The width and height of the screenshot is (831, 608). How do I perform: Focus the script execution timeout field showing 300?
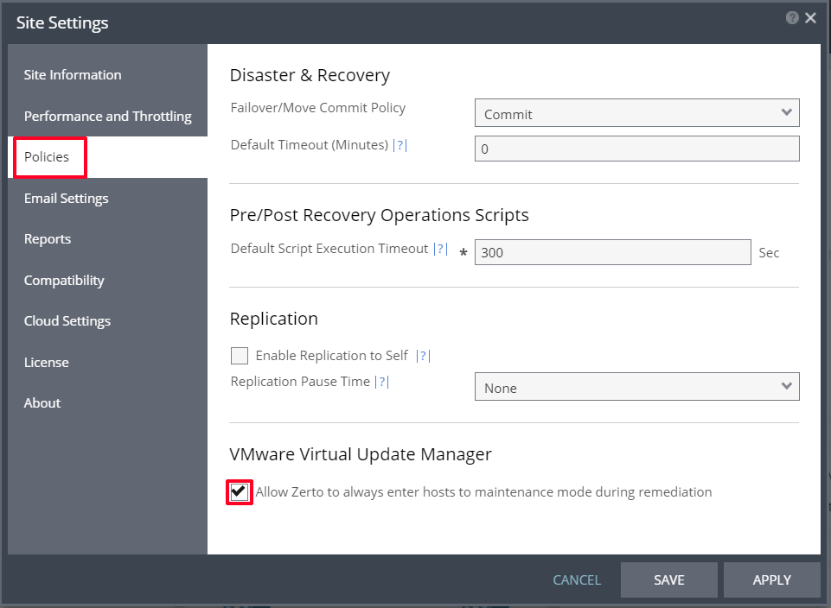(612, 252)
